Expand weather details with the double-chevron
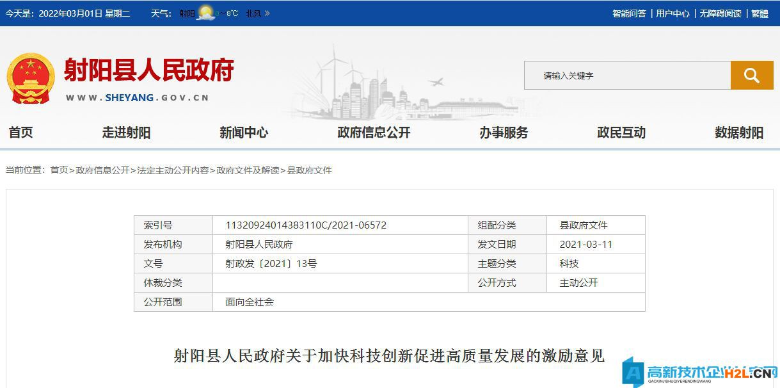The width and height of the screenshot is (780, 388). pos(267,13)
